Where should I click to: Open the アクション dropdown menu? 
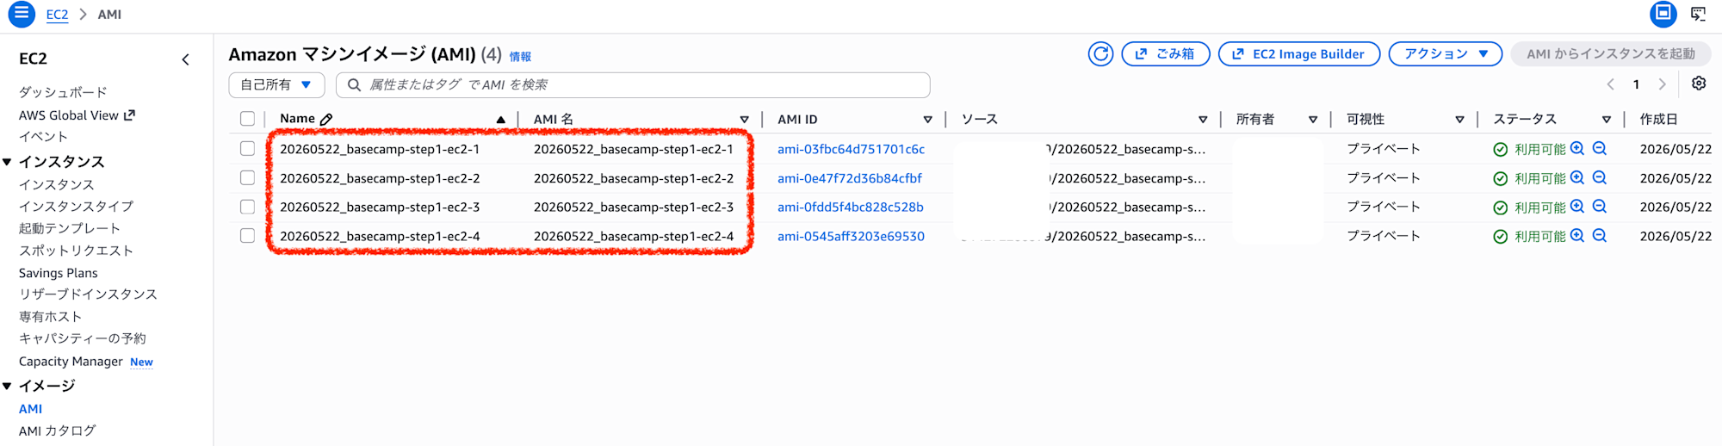click(1446, 53)
